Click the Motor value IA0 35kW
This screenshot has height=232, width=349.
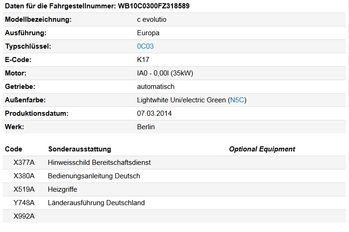166,73
